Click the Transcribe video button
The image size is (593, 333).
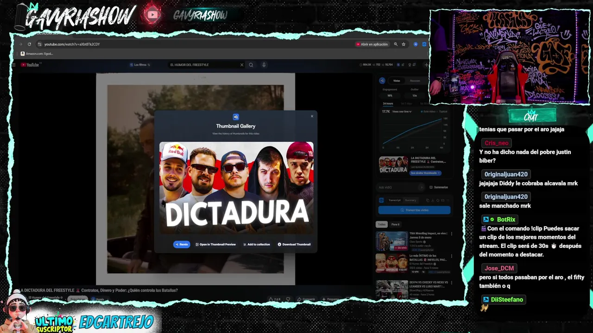[414, 210]
